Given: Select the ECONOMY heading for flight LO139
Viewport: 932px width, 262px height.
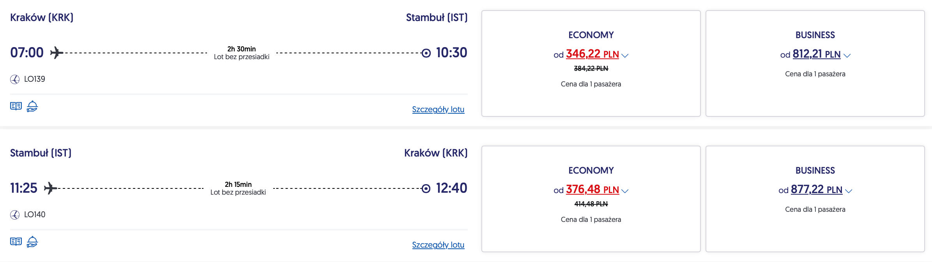Looking at the screenshot, I should 591,35.
